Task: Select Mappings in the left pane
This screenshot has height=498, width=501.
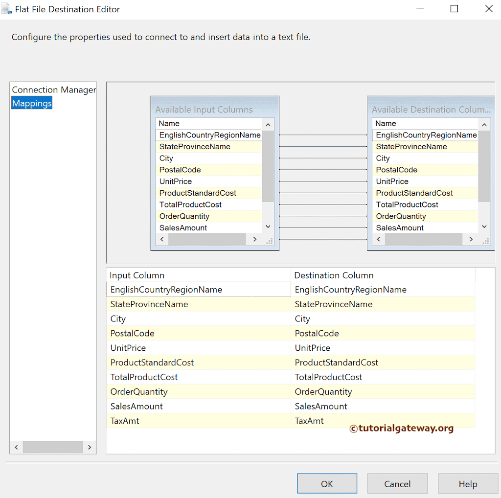Action: point(31,103)
